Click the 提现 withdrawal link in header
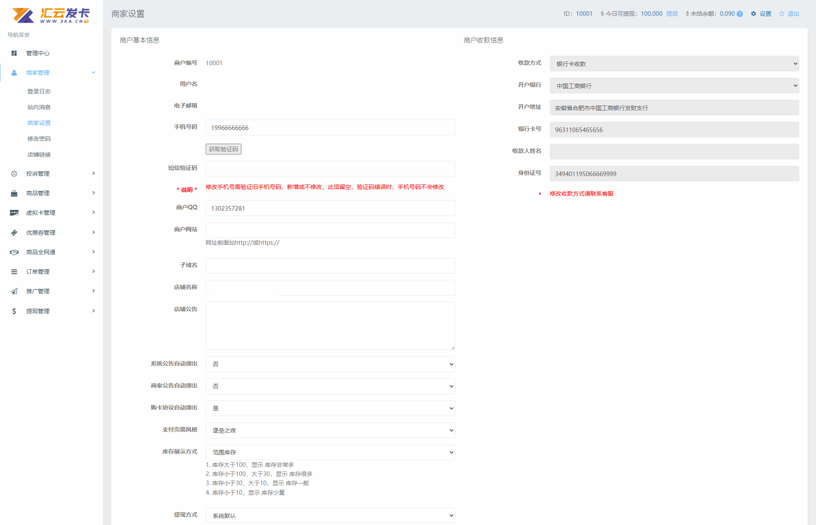The image size is (816, 525). pos(671,13)
